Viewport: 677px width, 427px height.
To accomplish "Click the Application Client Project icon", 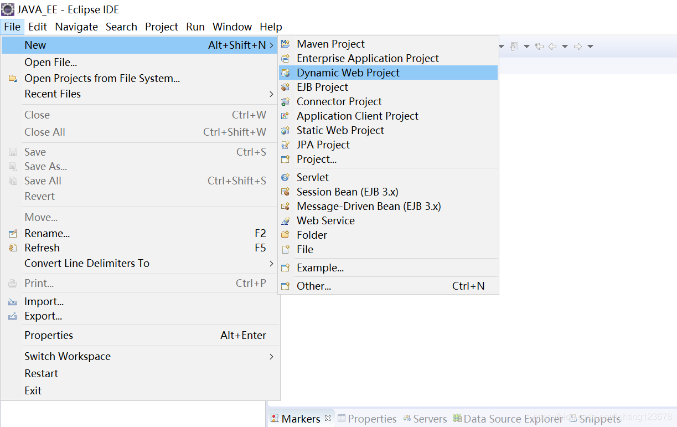I will [x=286, y=116].
